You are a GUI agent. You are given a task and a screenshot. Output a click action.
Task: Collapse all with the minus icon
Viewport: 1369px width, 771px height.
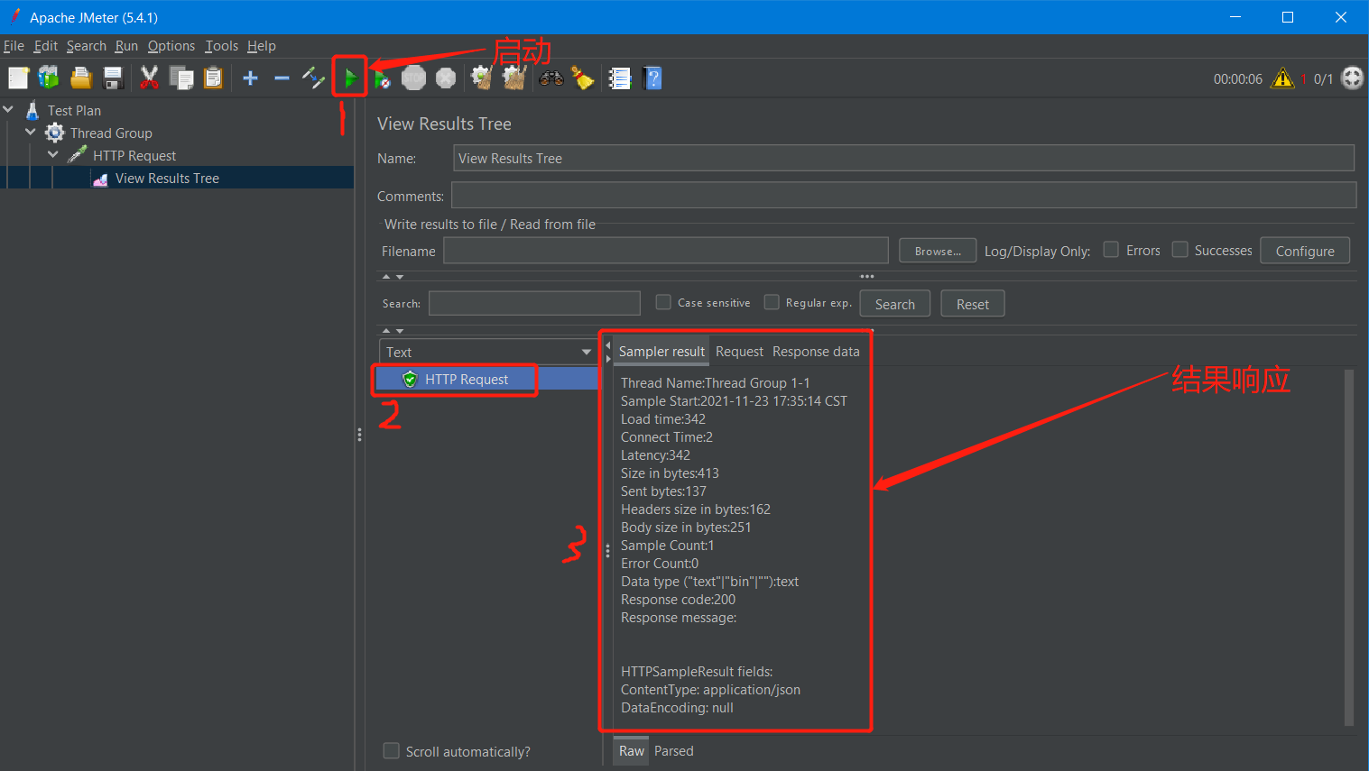click(x=282, y=78)
